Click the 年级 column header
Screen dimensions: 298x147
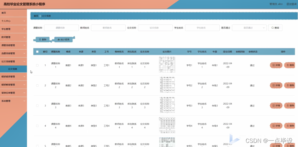click(215, 52)
